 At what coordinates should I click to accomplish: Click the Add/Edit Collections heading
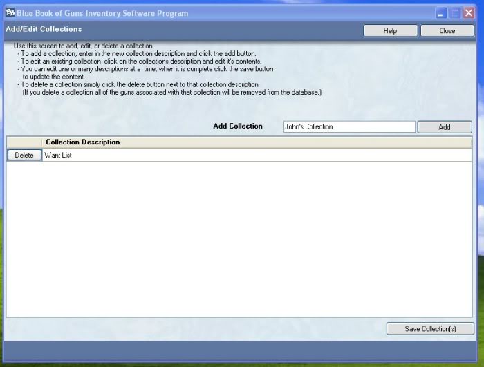(x=44, y=29)
